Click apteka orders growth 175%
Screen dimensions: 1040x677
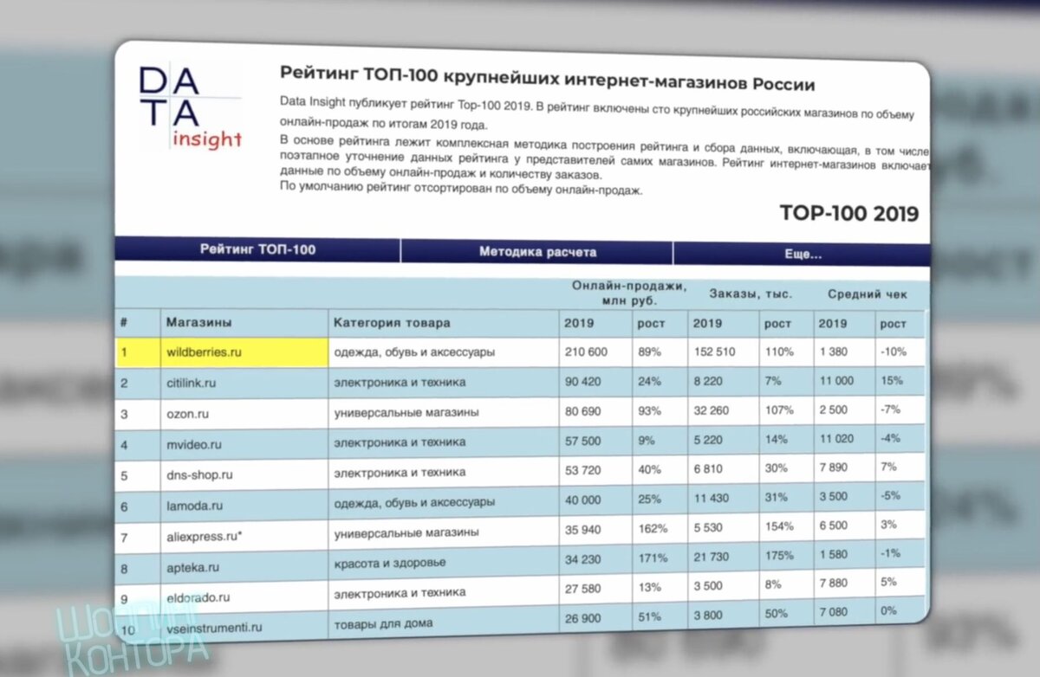[x=779, y=555]
